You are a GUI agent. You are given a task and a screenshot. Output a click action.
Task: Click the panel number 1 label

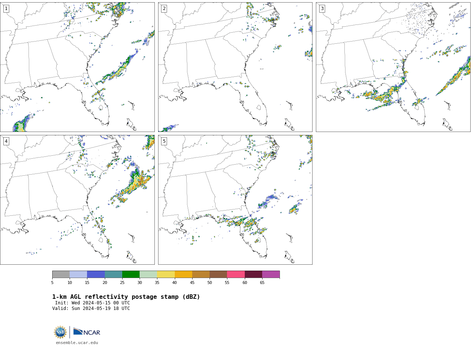pyautogui.click(x=6, y=9)
